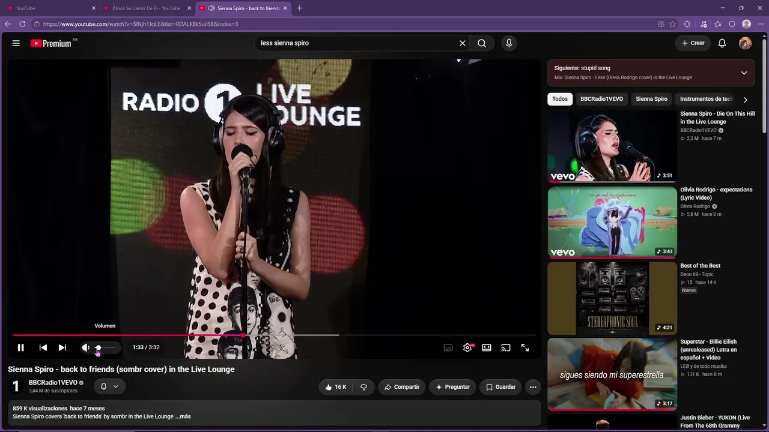The width and height of the screenshot is (769, 432).
Task: Open Justin Bieber YUKON video title
Action: click(715, 422)
